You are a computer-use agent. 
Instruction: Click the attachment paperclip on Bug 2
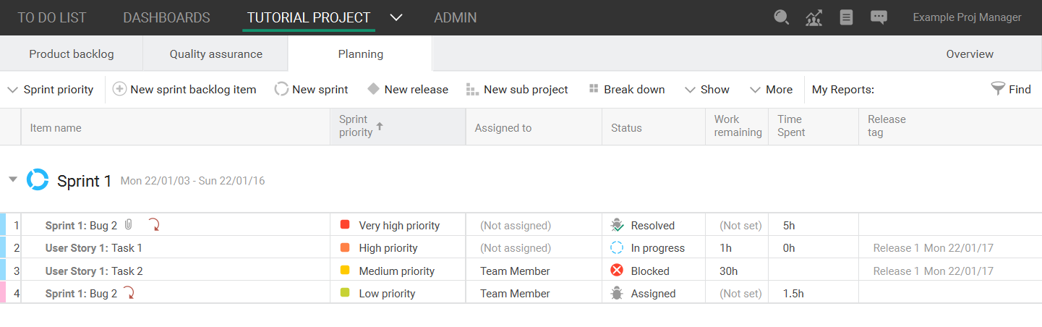pyautogui.click(x=128, y=225)
